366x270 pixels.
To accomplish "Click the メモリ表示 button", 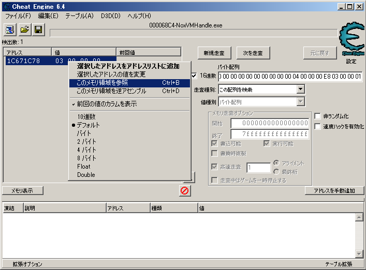I will tap(23, 190).
